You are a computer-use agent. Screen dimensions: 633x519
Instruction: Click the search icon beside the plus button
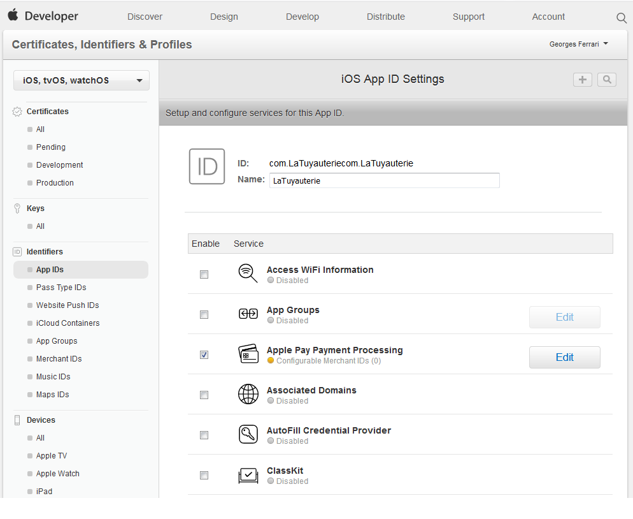(x=607, y=80)
